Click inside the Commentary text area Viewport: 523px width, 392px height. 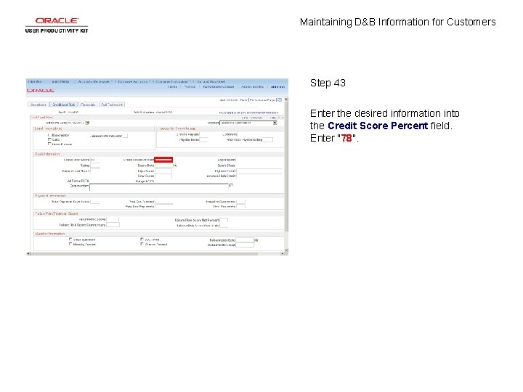pyautogui.click(x=159, y=187)
